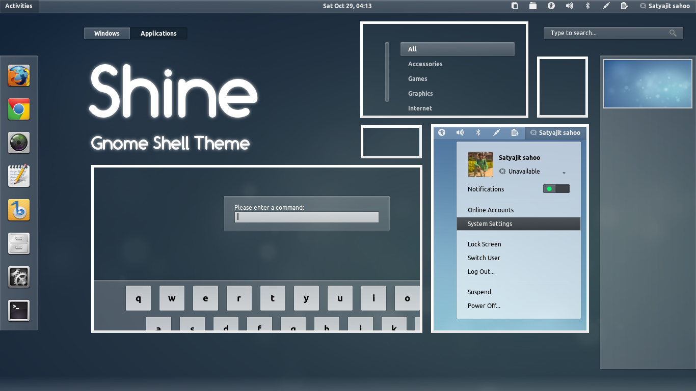Switch to the Applications tab

(x=158, y=34)
